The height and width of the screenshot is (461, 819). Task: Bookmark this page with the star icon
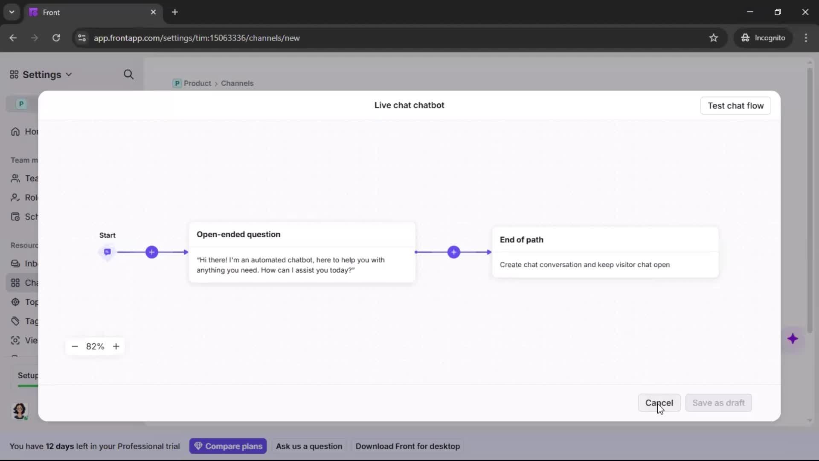(714, 38)
